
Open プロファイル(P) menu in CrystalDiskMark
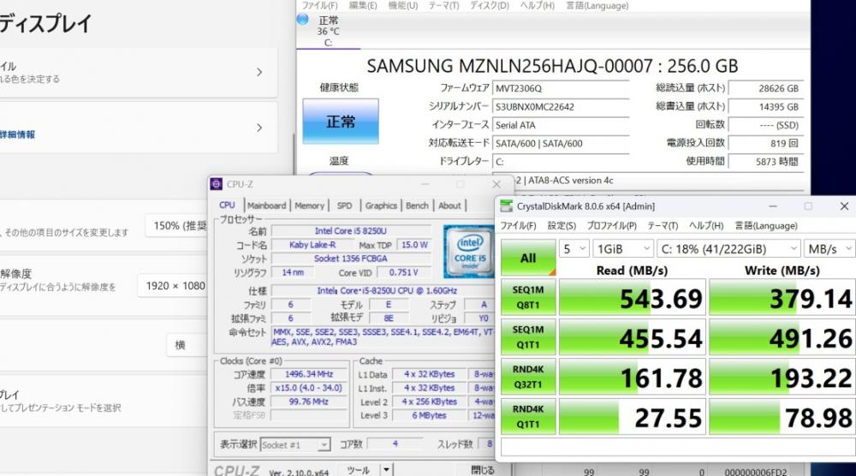611,225
